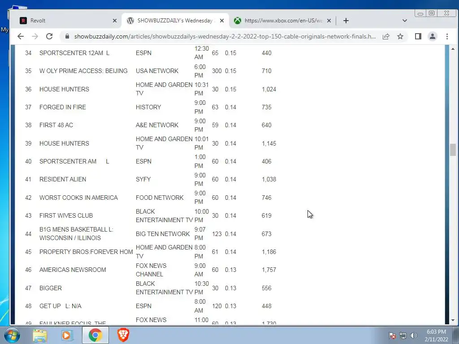Click the address bar URL field

pyautogui.click(x=225, y=36)
